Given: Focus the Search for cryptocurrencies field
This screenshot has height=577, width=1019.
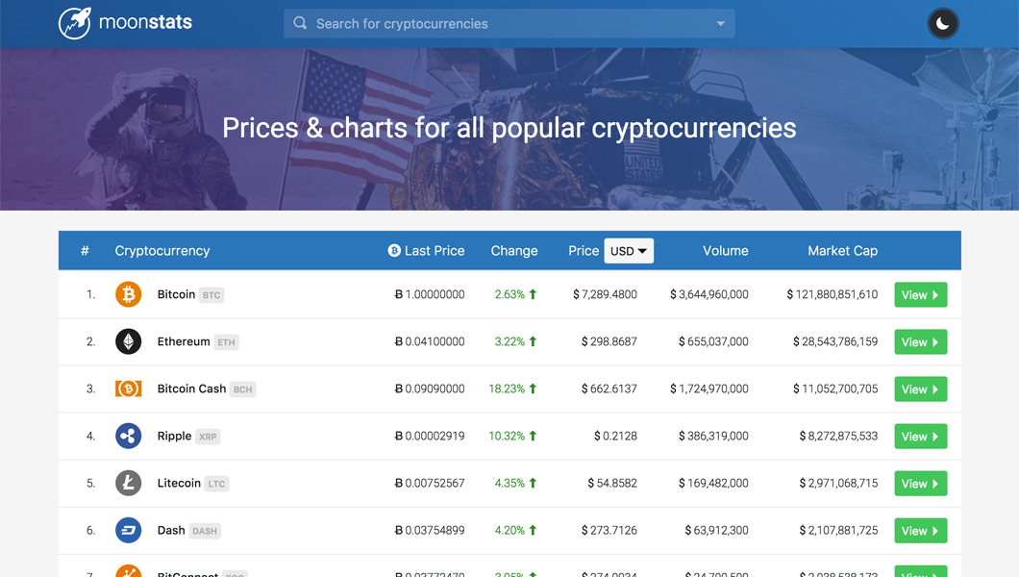Looking at the screenshot, I should (509, 23).
